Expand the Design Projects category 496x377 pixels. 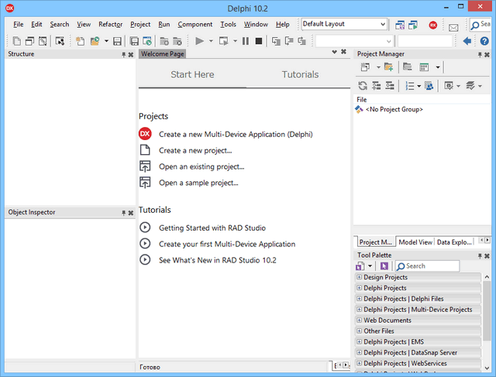click(359, 277)
